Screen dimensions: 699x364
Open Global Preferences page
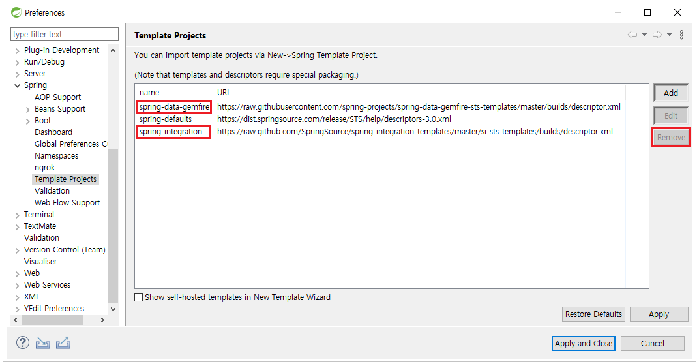70,144
